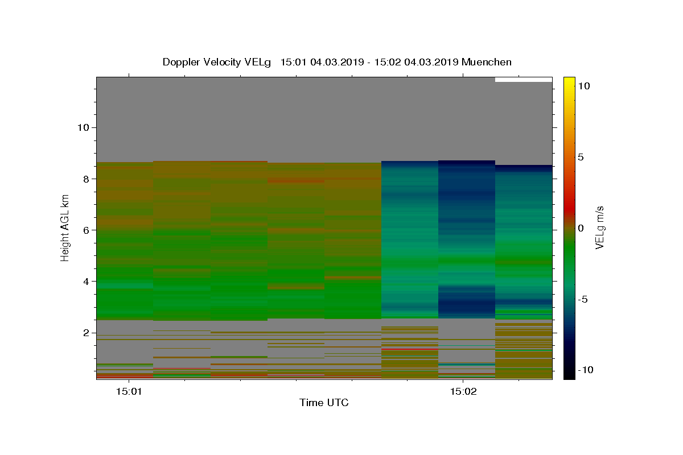683x455 pixels.
Task: Click the height axis tick label "8"
Action: [85, 179]
